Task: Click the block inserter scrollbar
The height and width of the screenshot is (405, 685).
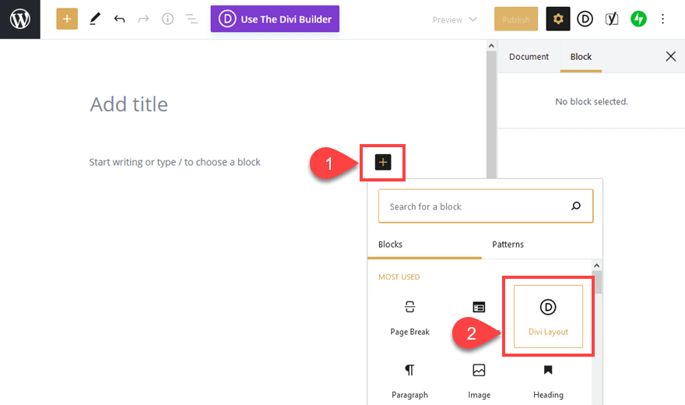Action: [x=597, y=281]
